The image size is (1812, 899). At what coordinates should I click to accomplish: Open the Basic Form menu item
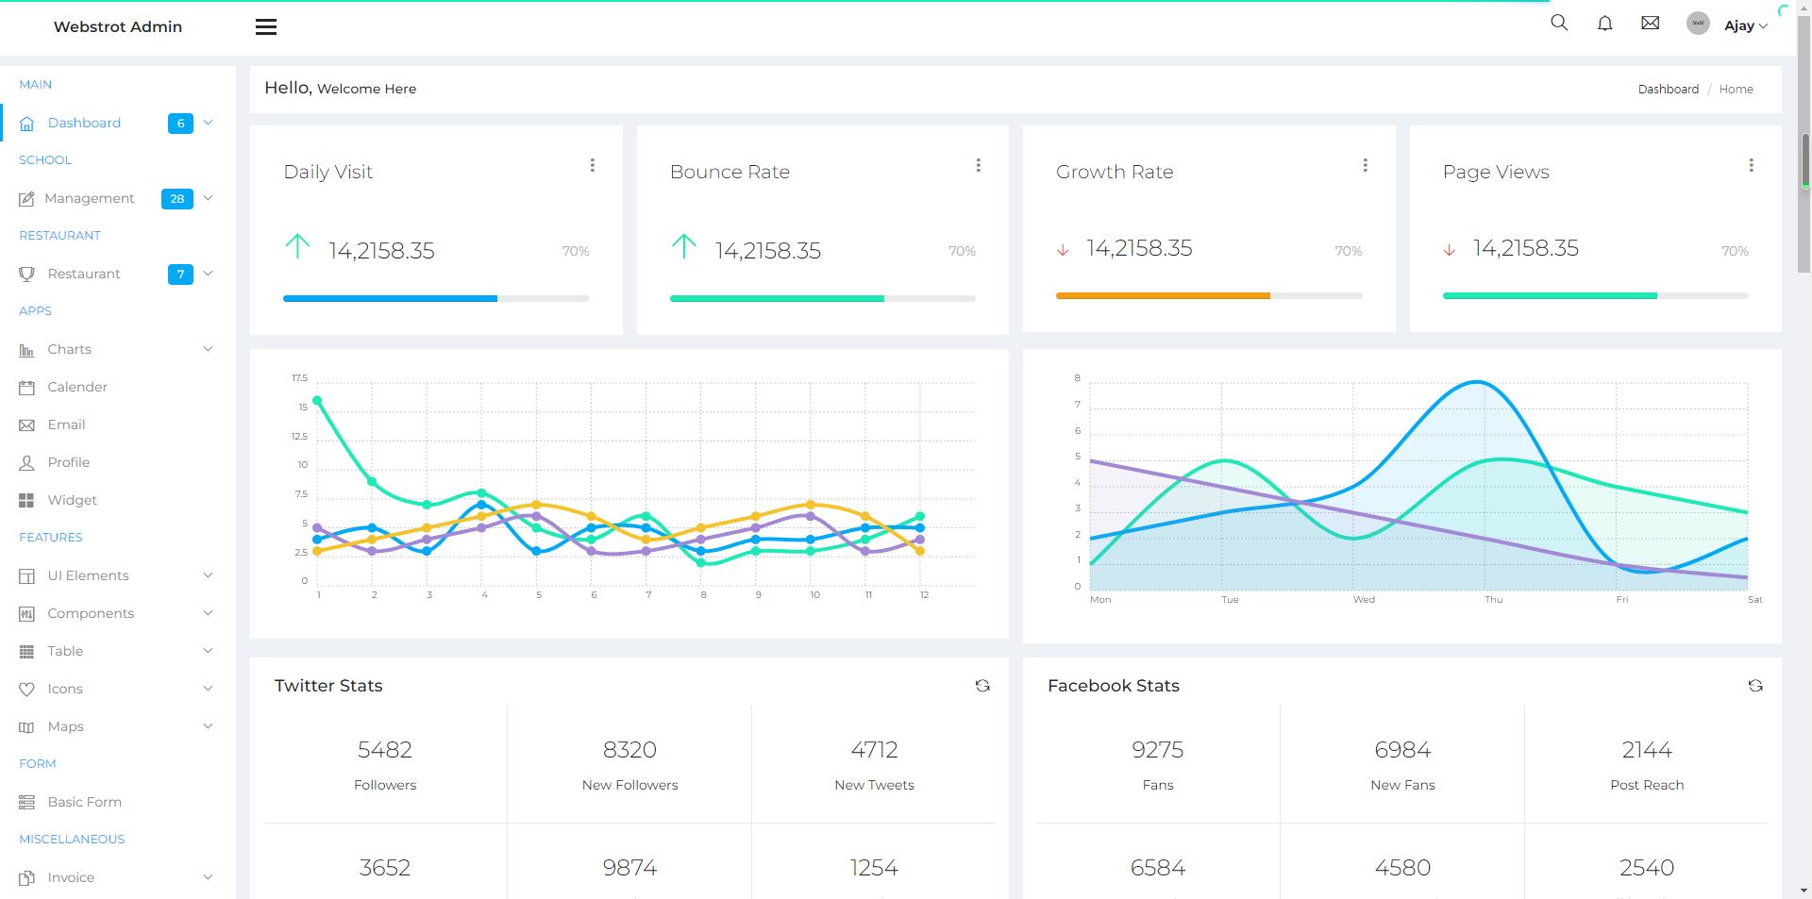pyautogui.click(x=117, y=802)
